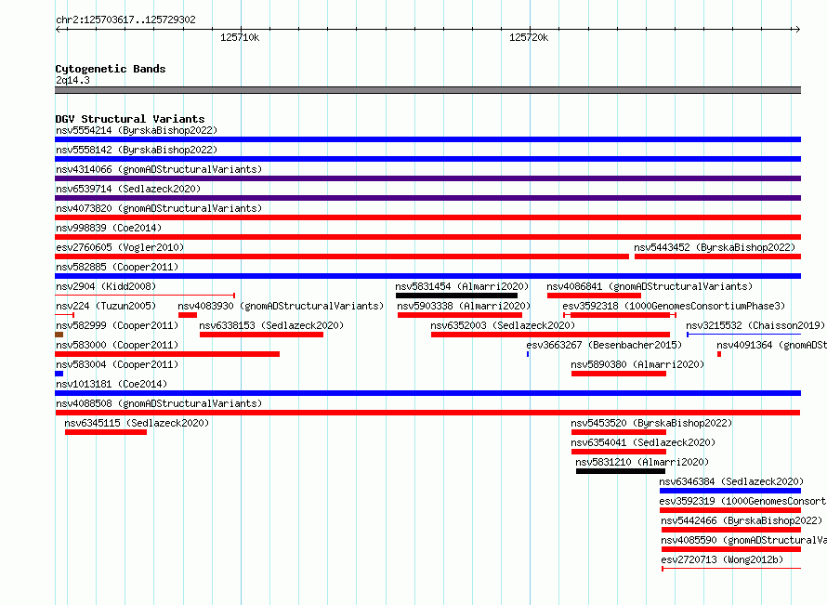The height and width of the screenshot is (605, 827).
Task: Select the red bar under nsv5903338
Action: [x=460, y=315]
